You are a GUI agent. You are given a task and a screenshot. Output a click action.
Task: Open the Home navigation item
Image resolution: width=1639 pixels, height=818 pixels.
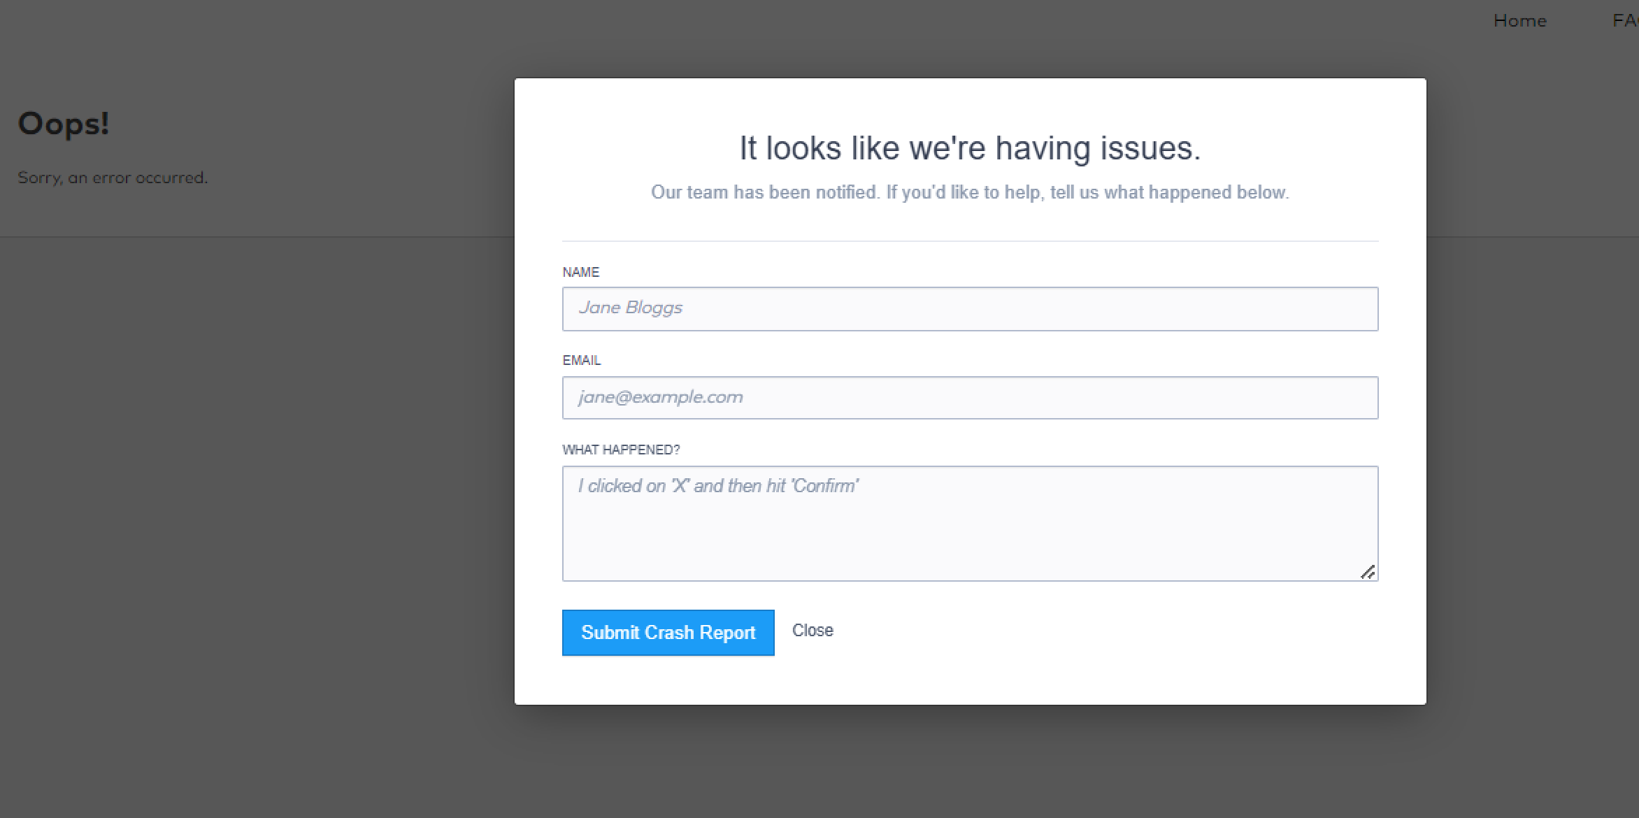(x=1519, y=21)
